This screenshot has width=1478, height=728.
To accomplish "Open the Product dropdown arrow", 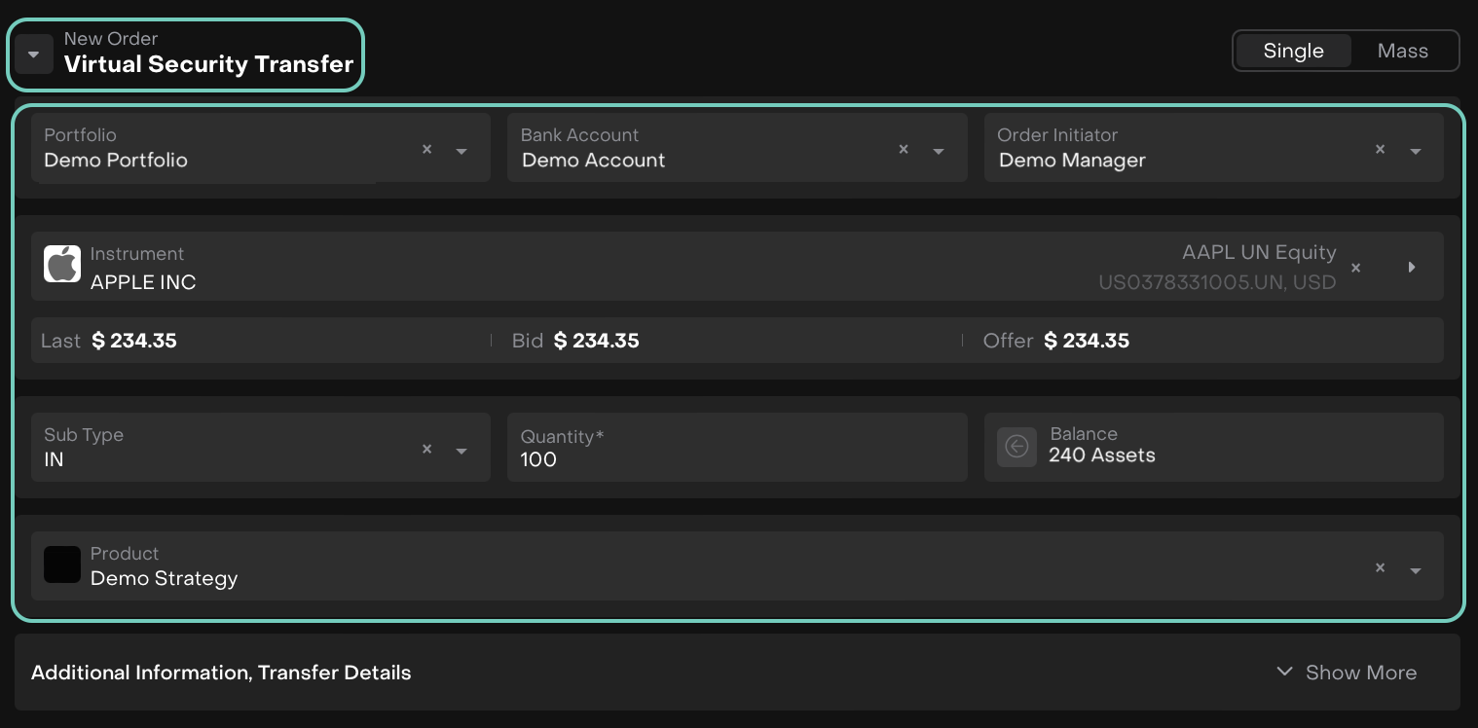I will 1416,570.
